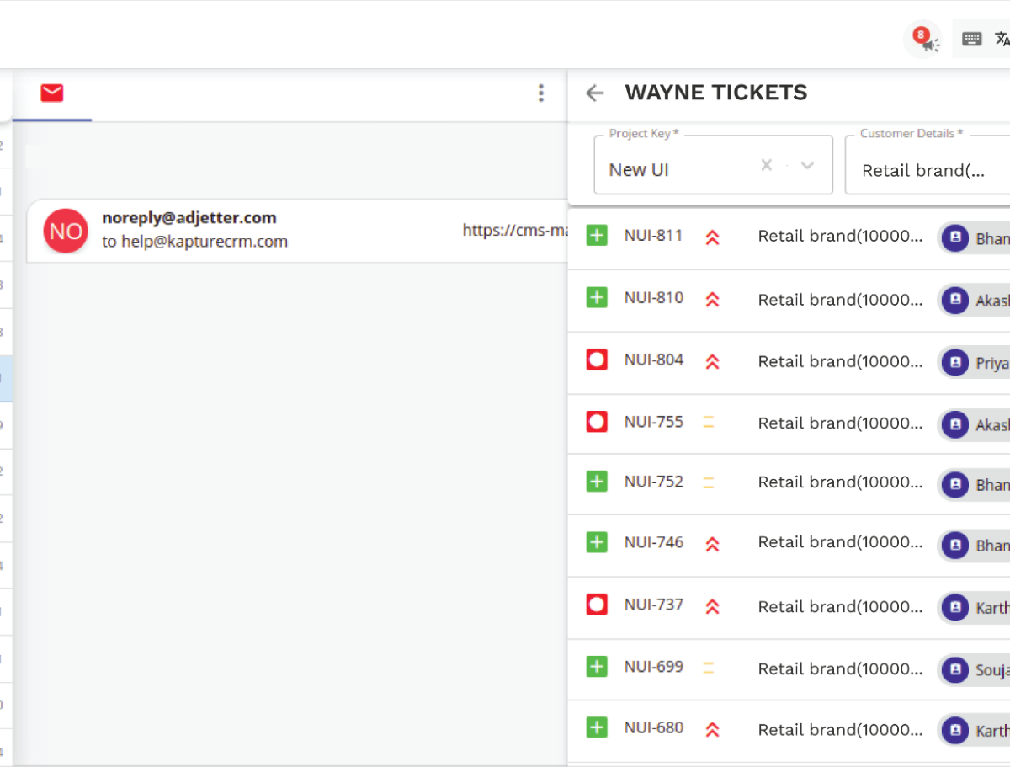Click Souja assignee chip on NUI-699
Image resolution: width=1010 pixels, height=767 pixels.
(x=975, y=669)
